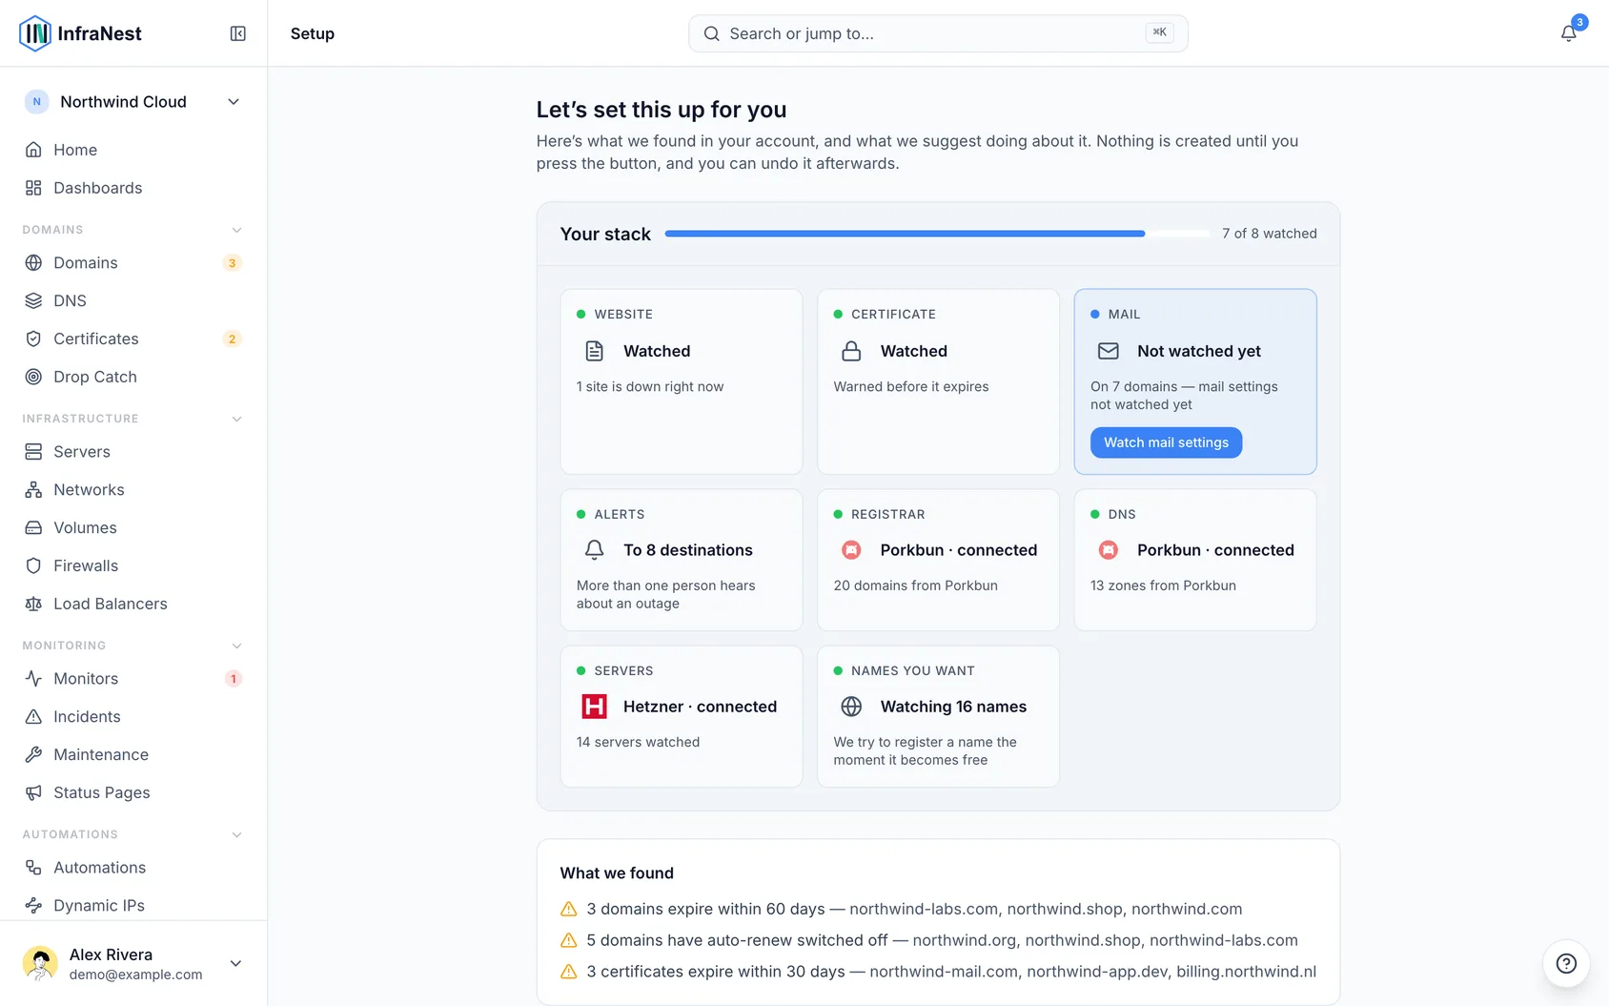Click '1 site is down right now'
1609x1006 pixels.
tap(650, 386)
